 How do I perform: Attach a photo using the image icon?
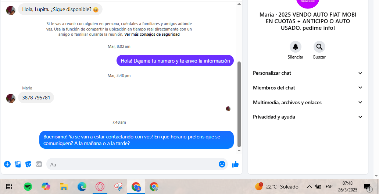click(x=18, y=164)
